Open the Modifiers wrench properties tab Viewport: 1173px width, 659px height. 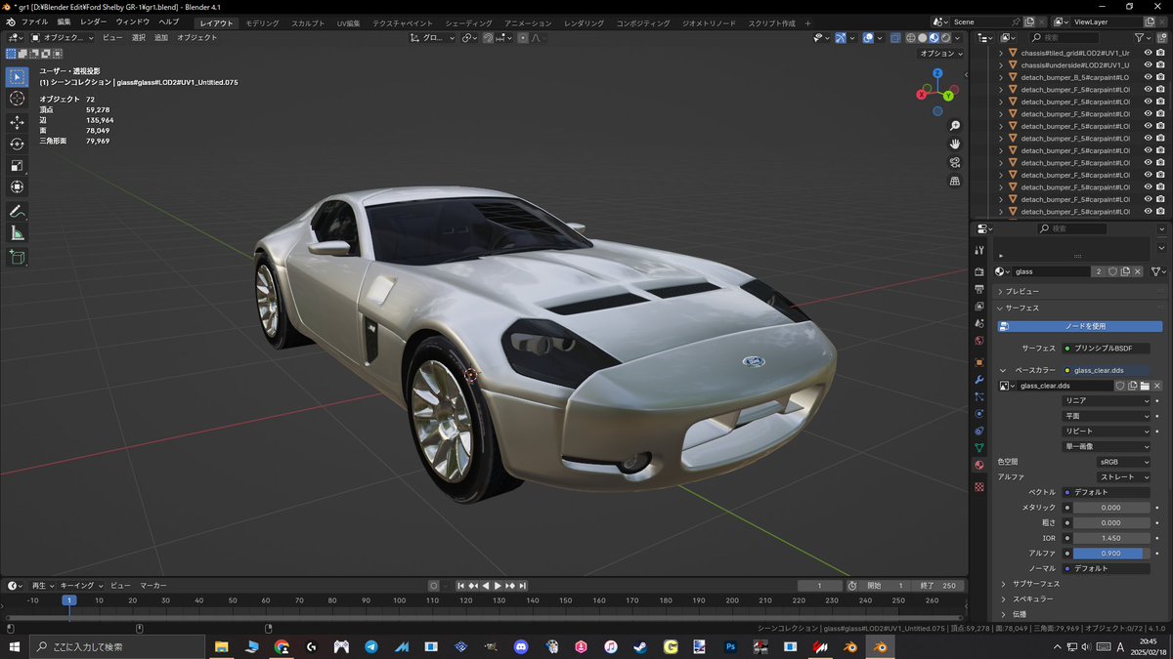coord(978,379)
